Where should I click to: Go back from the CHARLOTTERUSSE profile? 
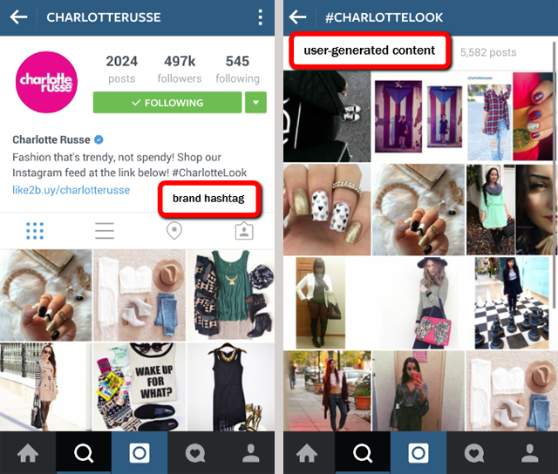tap(18, 17)
